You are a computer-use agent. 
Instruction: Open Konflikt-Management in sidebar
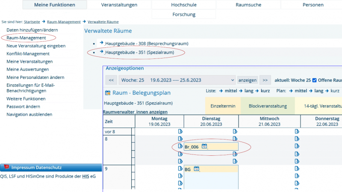pos(28,54)
